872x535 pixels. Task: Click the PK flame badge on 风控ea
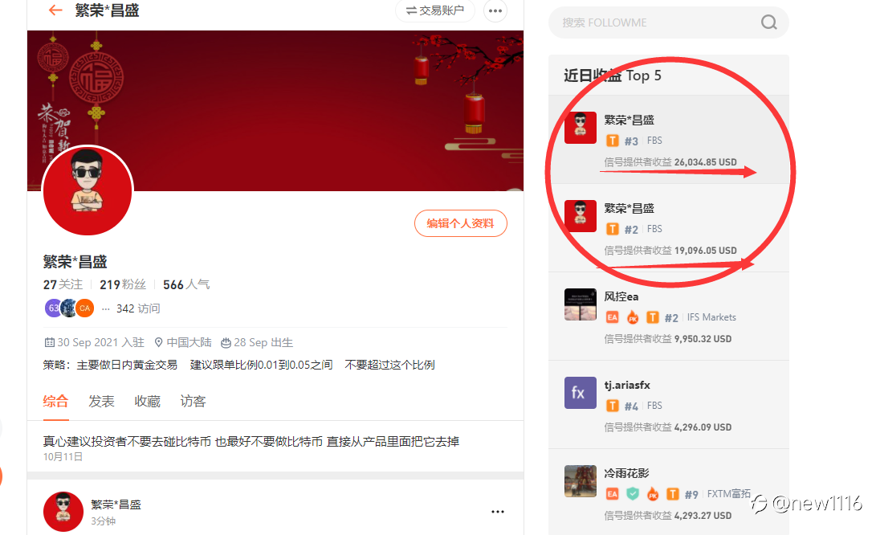pyautogui.click(x=632, y=317)
